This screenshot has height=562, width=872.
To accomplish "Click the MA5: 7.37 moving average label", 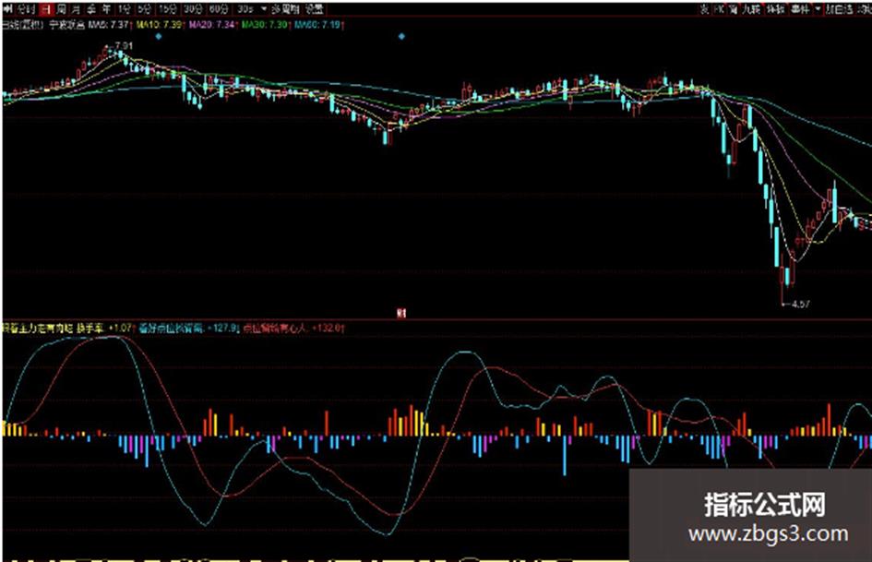I will tap(109, 25).
